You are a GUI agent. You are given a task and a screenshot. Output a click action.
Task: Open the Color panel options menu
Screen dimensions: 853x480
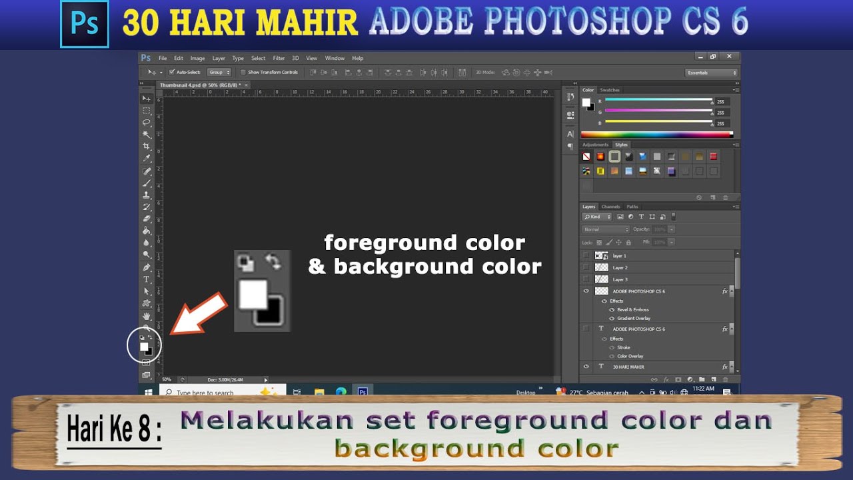tap(736, 90)
